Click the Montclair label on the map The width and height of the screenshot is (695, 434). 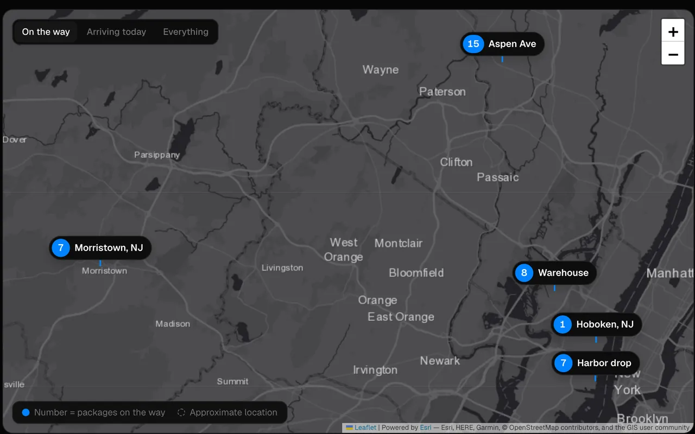(399, 244)
